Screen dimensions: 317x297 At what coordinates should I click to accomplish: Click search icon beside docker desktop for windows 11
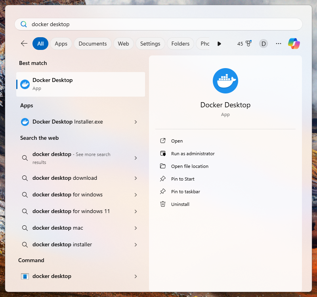pos(25,211)
